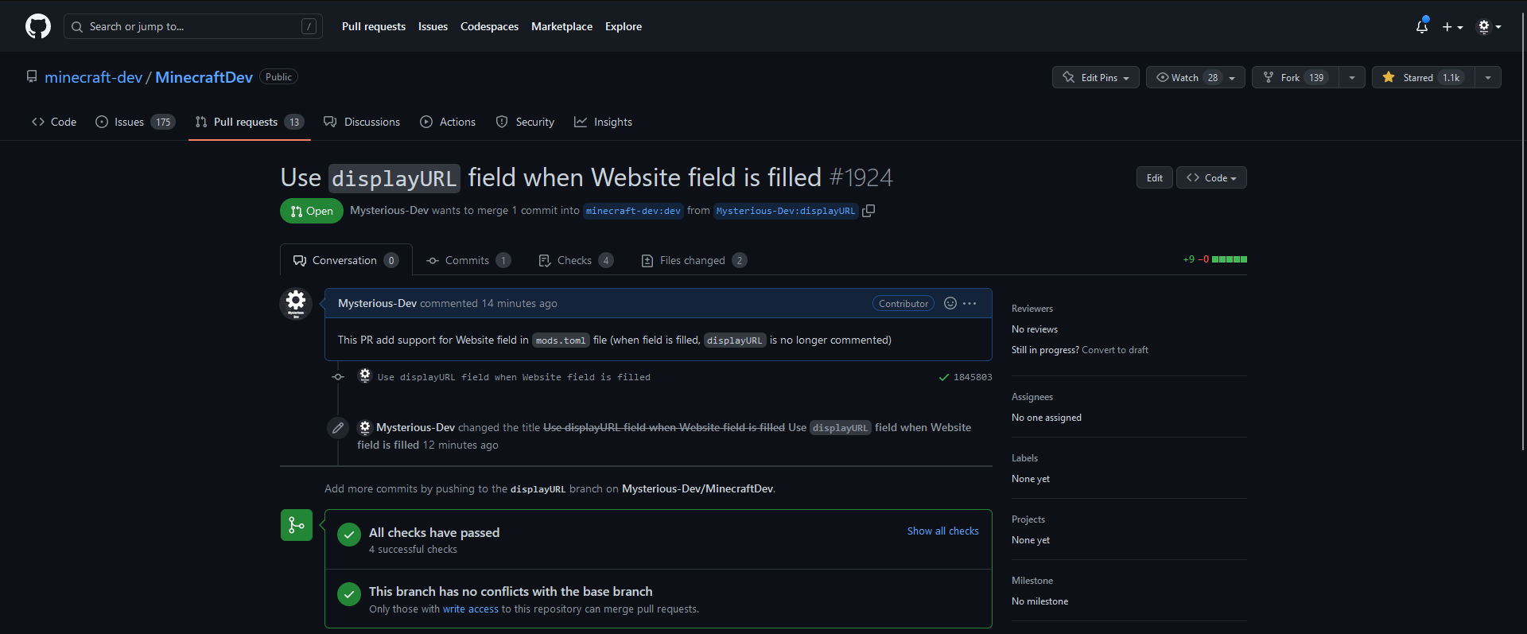The width and height of the screenshot is (1527, 634).
Task: Add a reaction with smiley icon
Action: [950, 303]
